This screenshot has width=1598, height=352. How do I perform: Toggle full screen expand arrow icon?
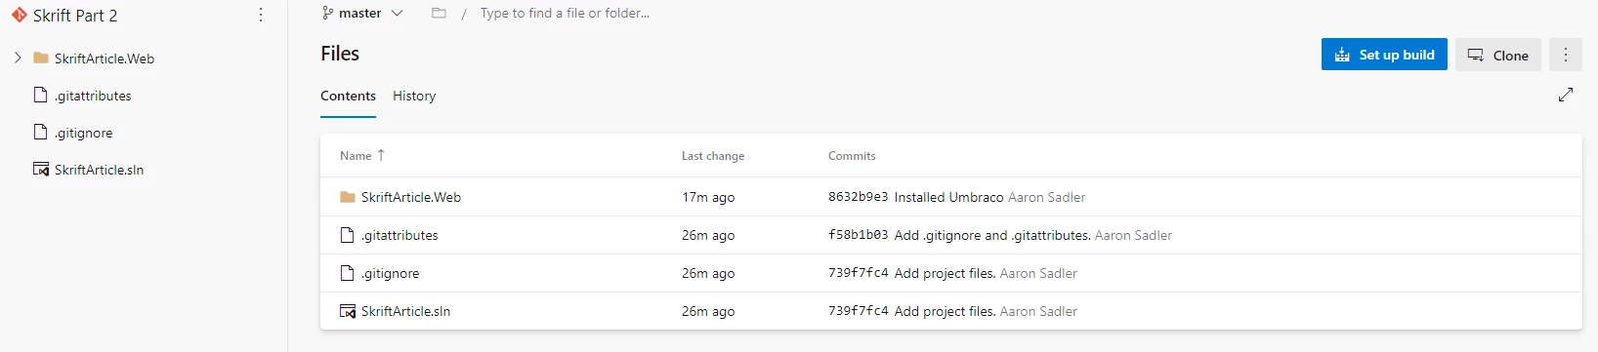click(x=1565, y=95)
